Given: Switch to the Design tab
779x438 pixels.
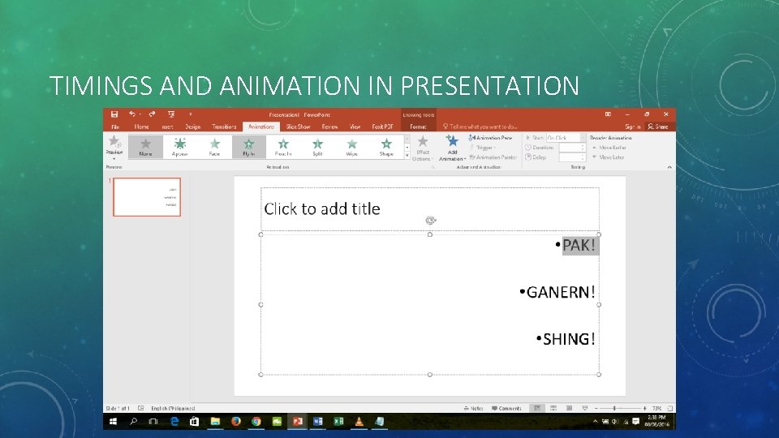Looking at the screenshot, I should [x=193, y=127].
